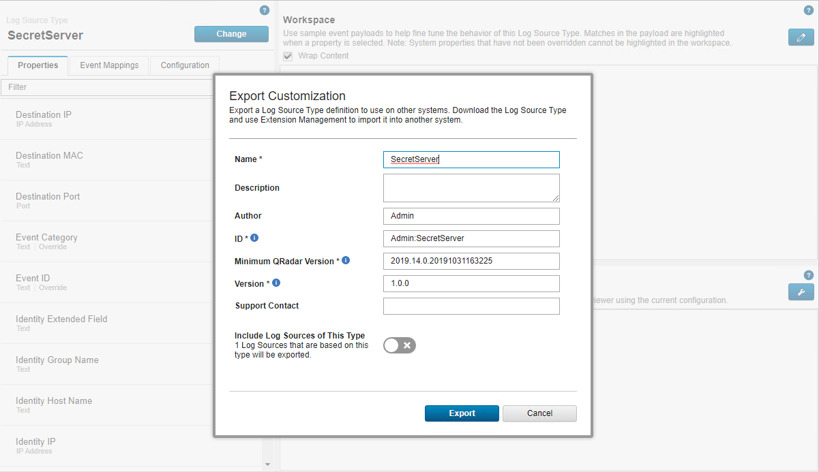Viewport: 819px width, 472px height.
Task: Open help icon above the wrench button
Action: [809, 275]
